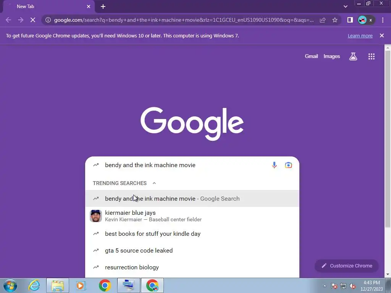Bookmark this tab with star icon
The image size is (391, 293).
[x=334, y=20]
